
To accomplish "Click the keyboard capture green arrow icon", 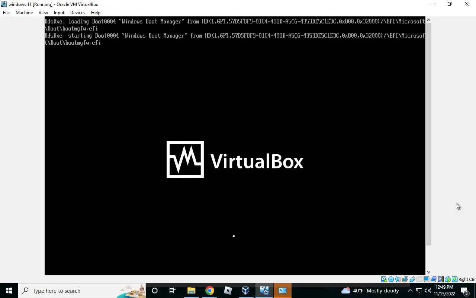I will coord(454,279).
